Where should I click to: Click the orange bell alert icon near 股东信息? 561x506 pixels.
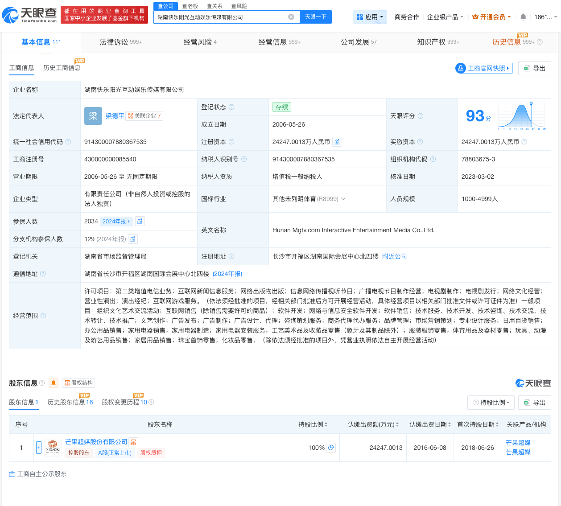point(54,383)
